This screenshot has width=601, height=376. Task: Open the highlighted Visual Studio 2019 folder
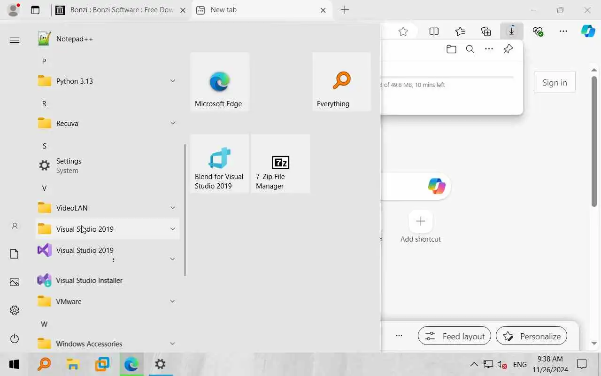click(108, 229)
